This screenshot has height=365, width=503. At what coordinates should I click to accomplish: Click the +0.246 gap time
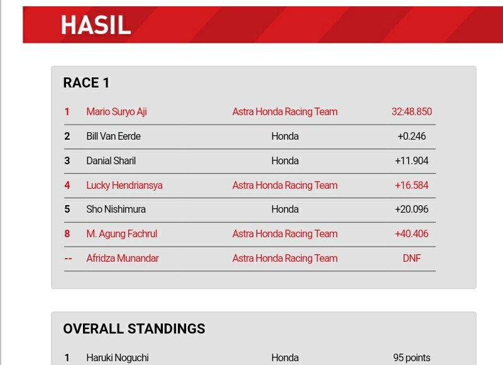411,137
